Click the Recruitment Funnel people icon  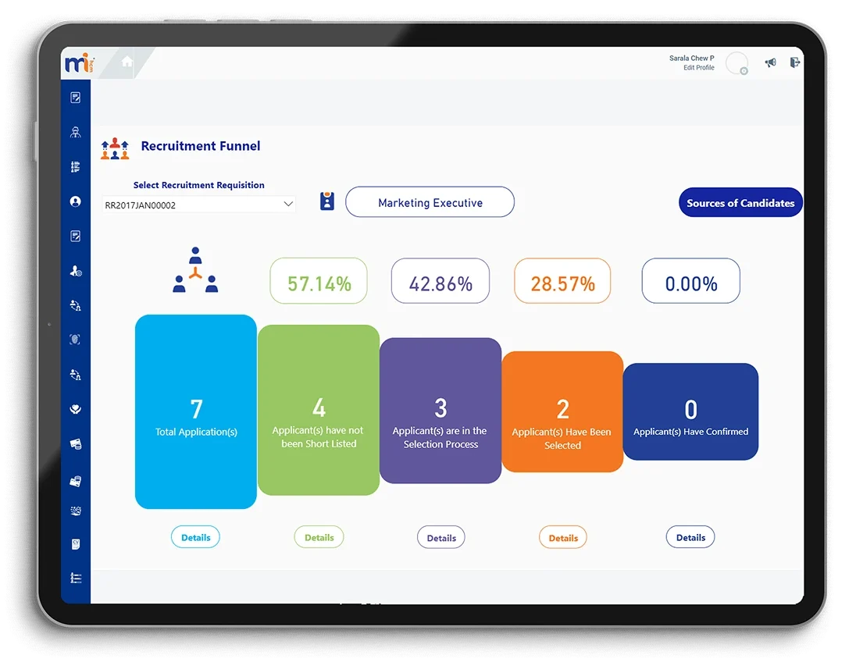[114, 147]
